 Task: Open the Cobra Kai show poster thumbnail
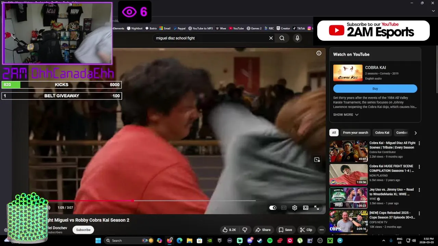click(x=348, y=73)
